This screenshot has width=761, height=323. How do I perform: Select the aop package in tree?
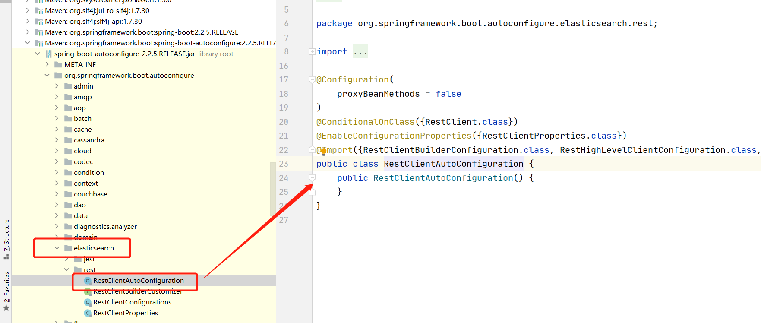point(80,108)
